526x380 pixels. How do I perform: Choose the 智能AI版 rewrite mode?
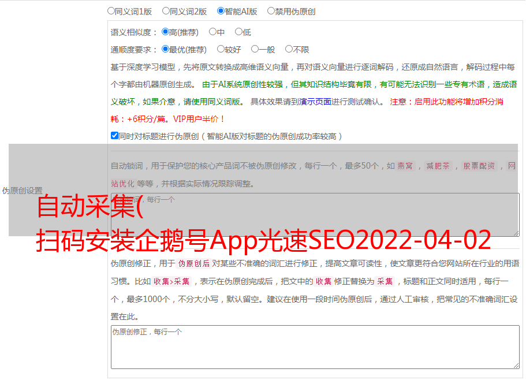point(221,11)
